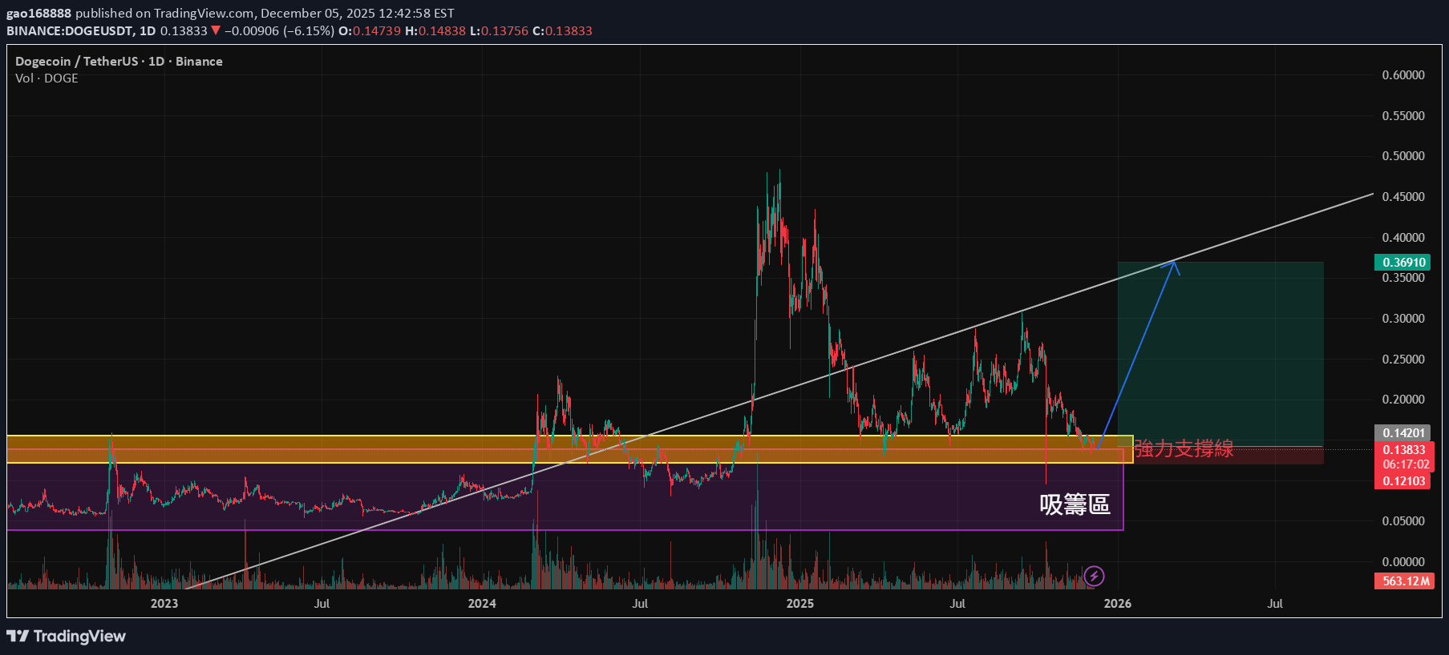Select the 吸籌區 text annotation
The image size is (1449, 655).
point(1075,504)
